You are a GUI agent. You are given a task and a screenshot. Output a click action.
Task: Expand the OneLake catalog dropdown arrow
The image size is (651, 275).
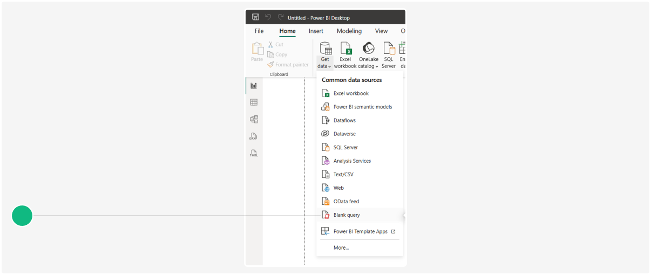[x=377, y=67]
